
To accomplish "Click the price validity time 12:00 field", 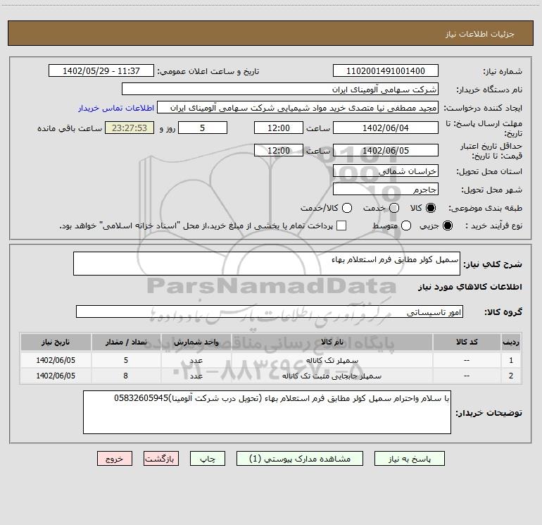I will 279,151.
